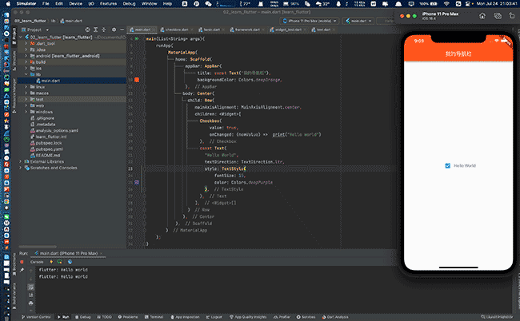
Task: Click scroll-to-end icon in Run console
Action: 31,295
